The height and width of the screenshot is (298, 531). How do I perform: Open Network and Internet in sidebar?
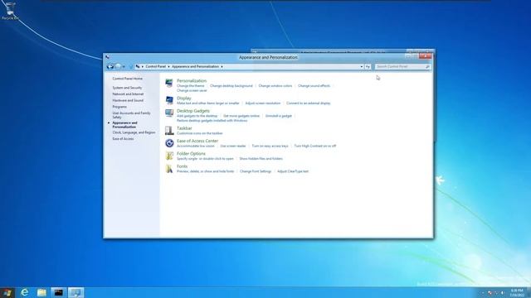[128, 94]
